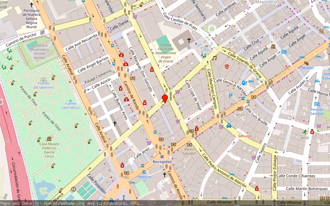Click the Calle Solarillo de Gracia label
The height and width of the screenshot is (206, 330).
coord(245,65)
